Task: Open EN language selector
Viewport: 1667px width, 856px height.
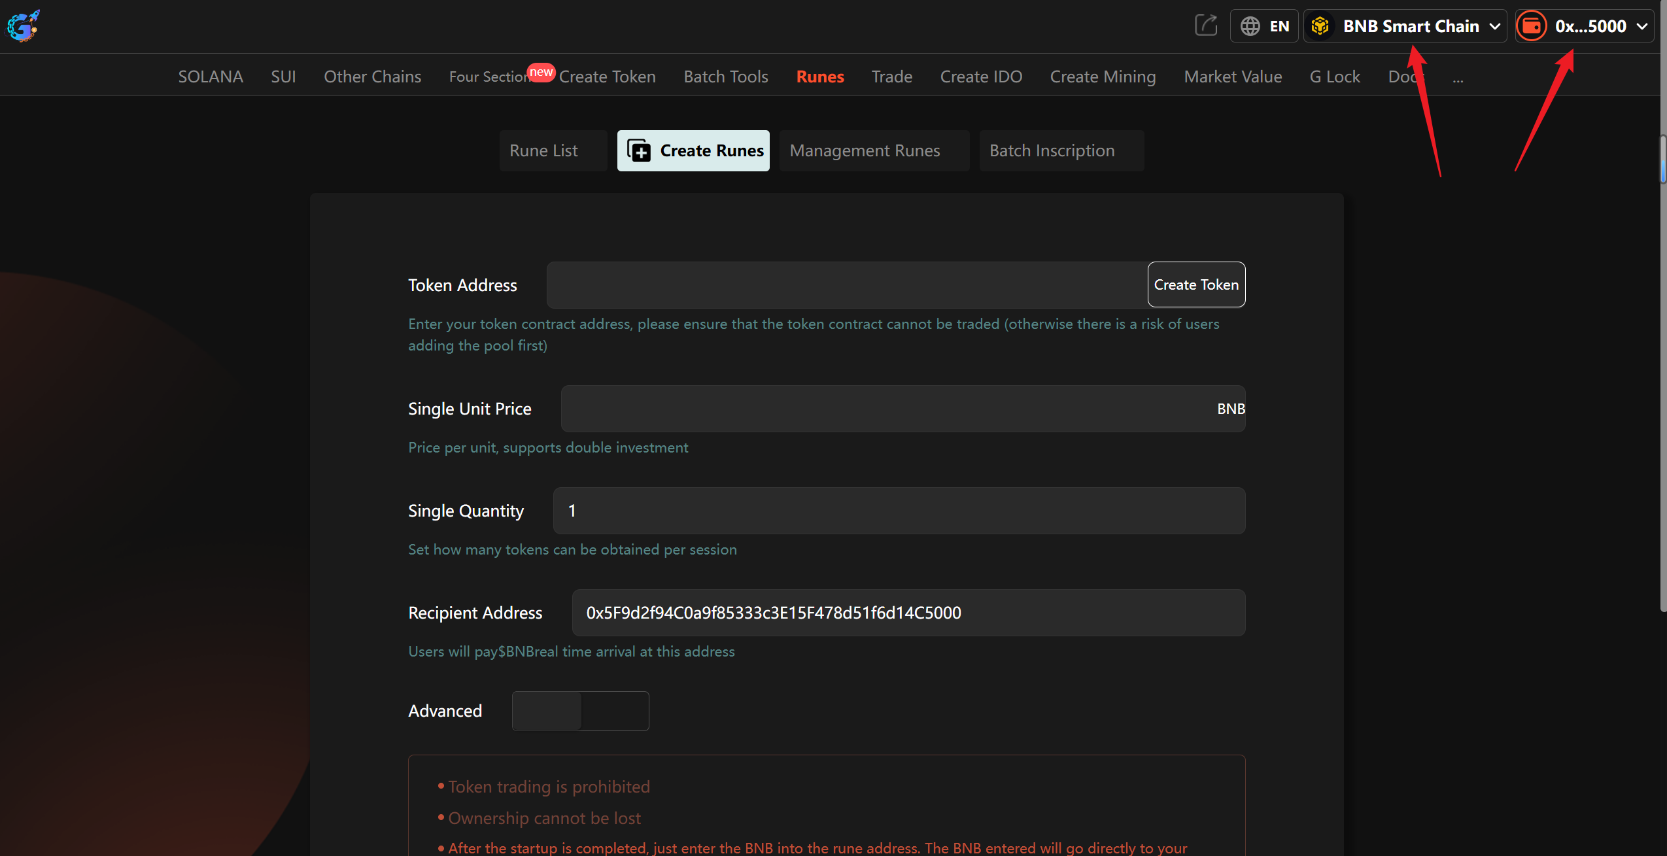Action: pos(1279,26)
